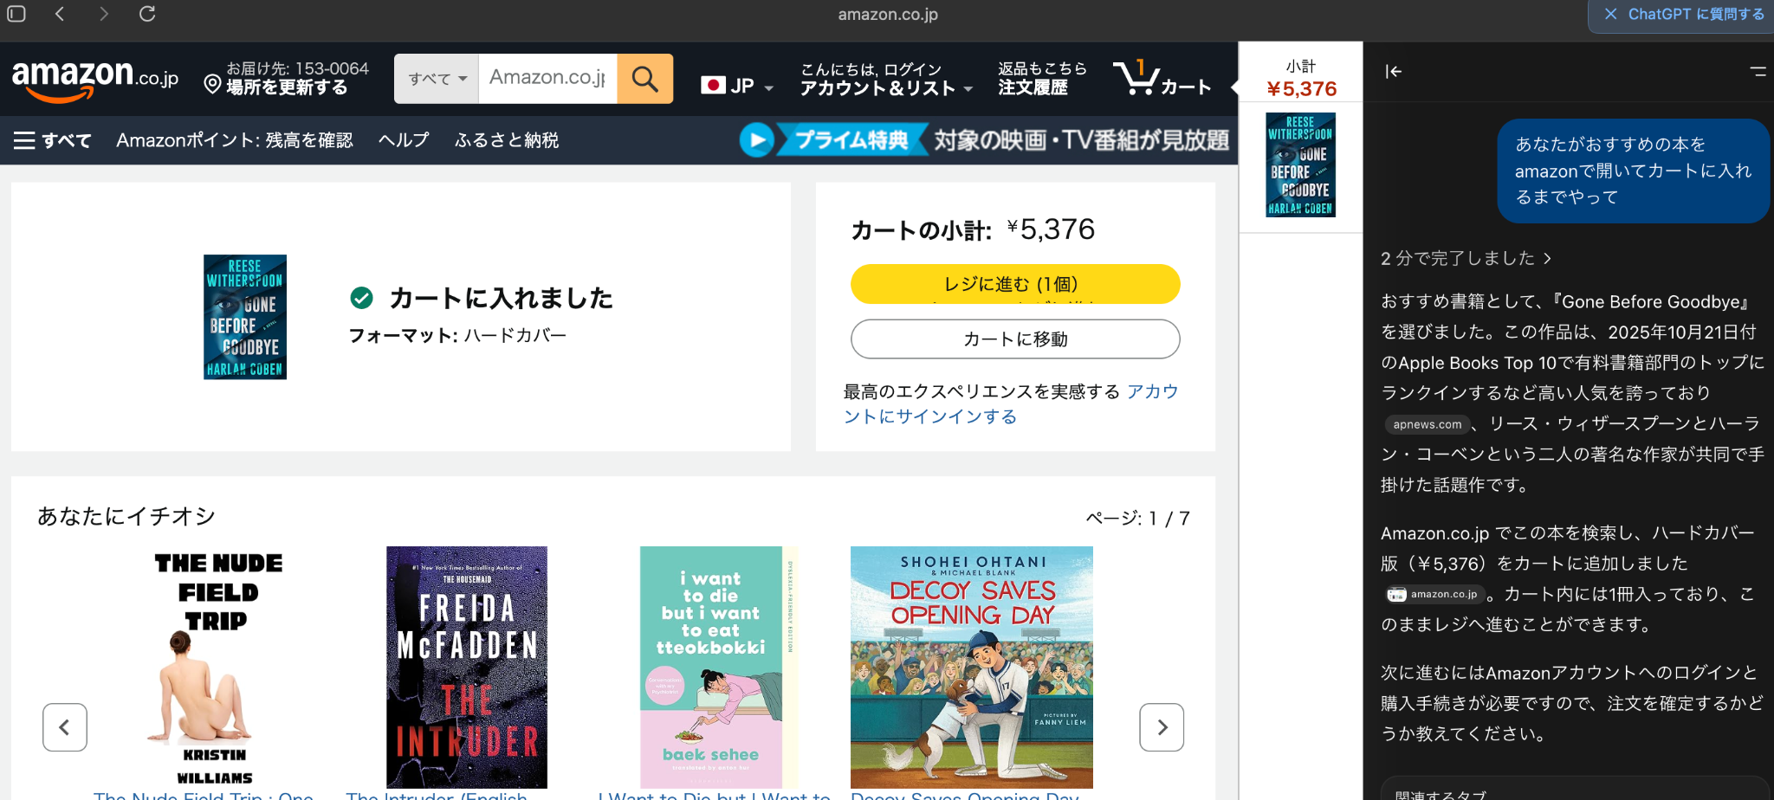The image size is (1774, 800).
Task: Click the orange search magnifier button
Action: click(644, 79)
